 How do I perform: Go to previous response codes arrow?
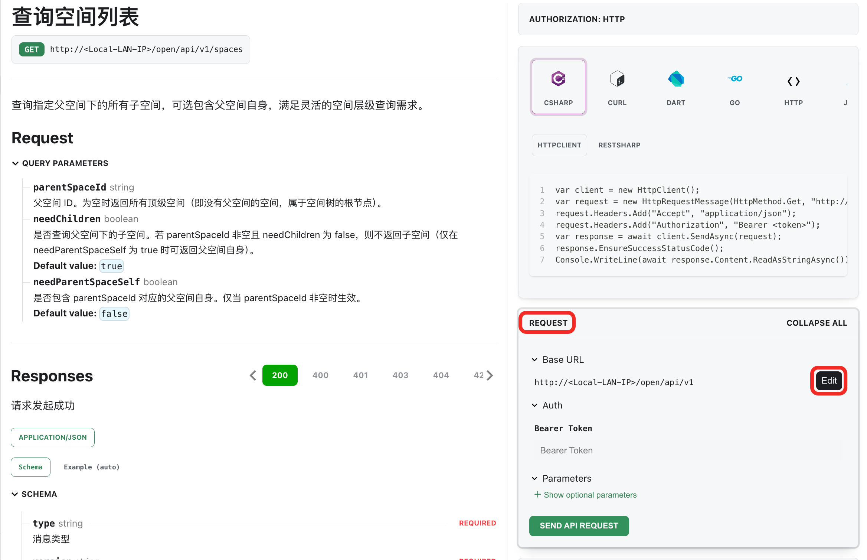click(253, 375)
